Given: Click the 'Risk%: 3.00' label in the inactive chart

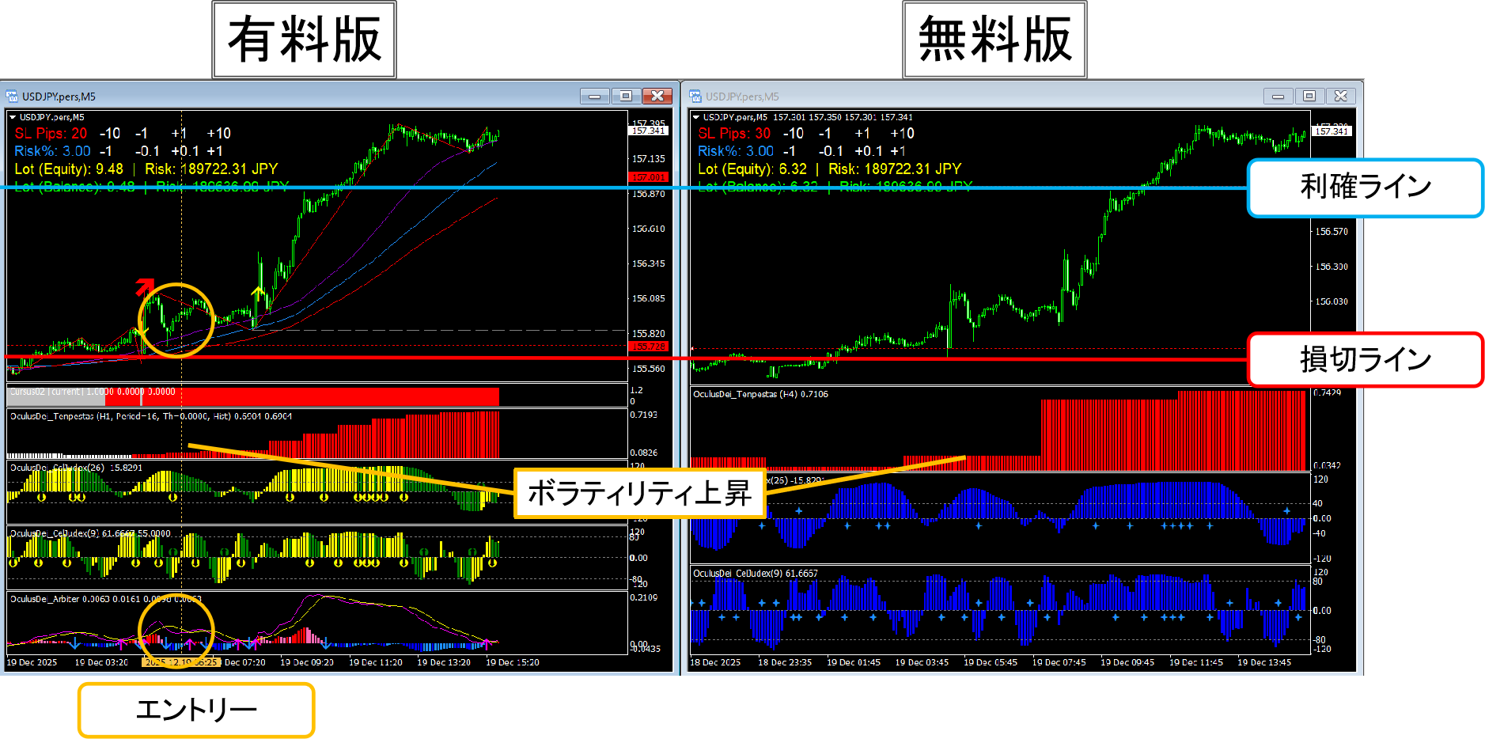Looking at the screenshot, I should [736, 151].
